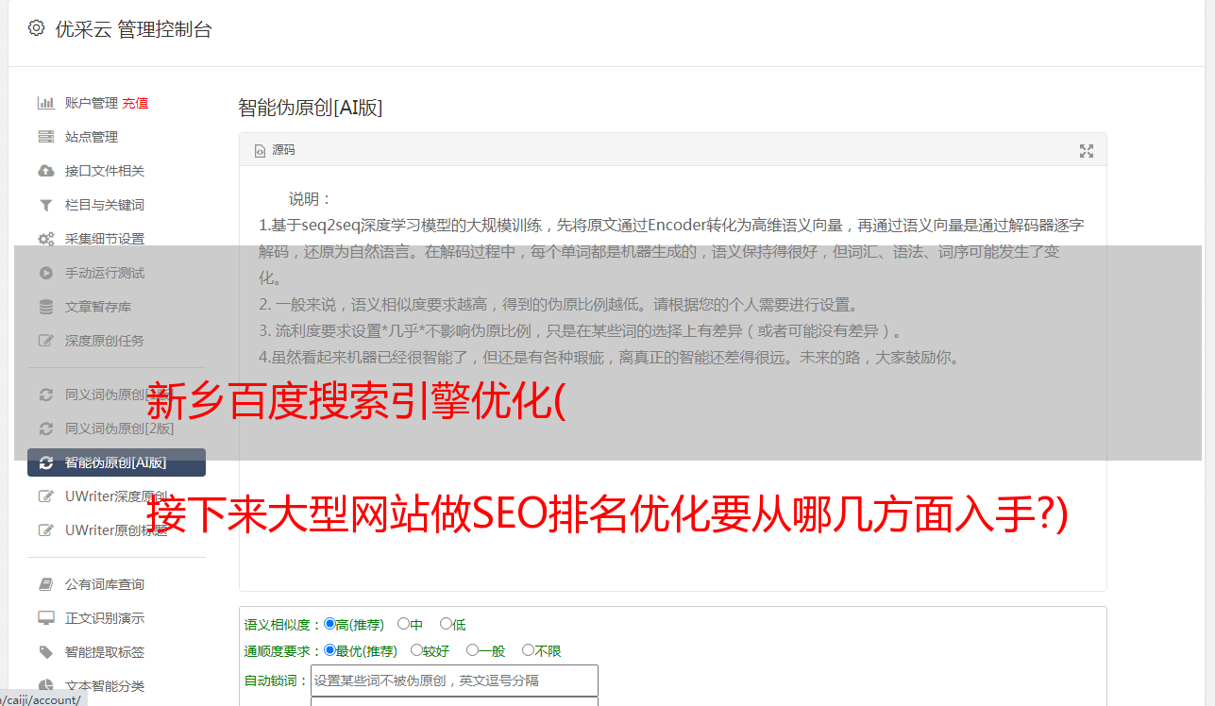1215x706 pixels.
Task: Click the 自动锁词 input field
Action: (454, 681)
